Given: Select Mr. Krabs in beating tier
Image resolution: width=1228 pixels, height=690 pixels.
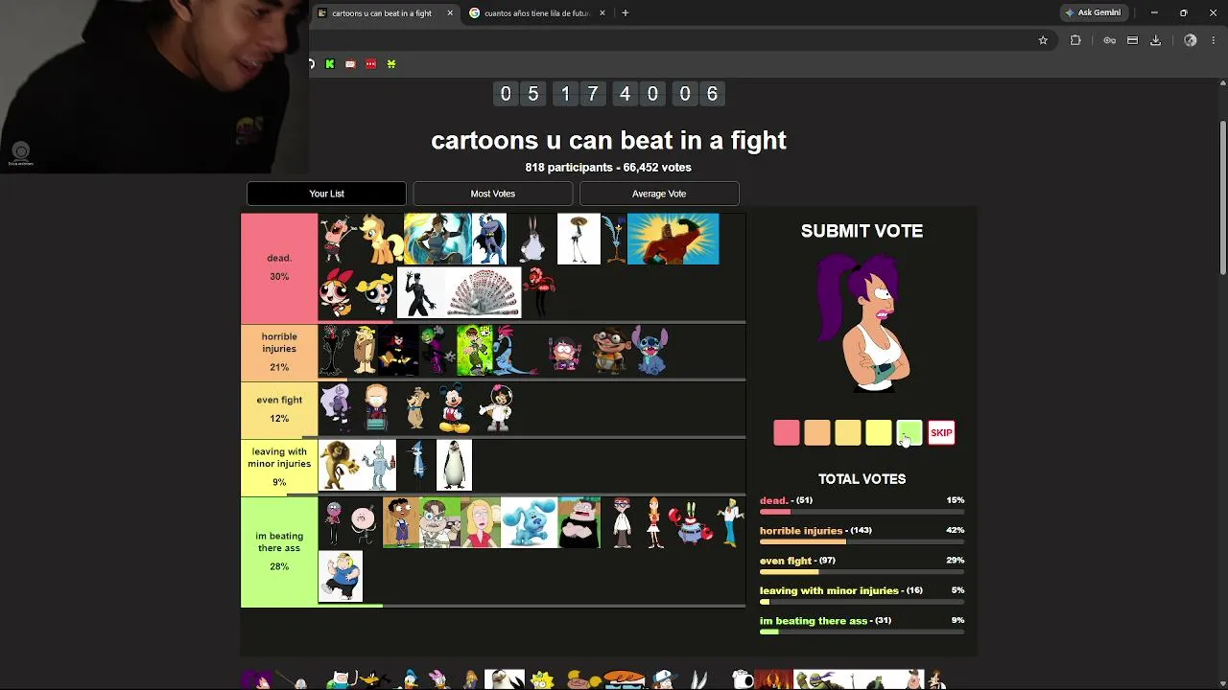Looking at the screenshot, I should (x=692, y=522).
